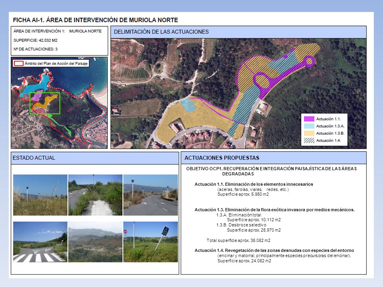This screenshot has width=383, height=287.
Task: Select 'Superficie aprox. 5.950 m2'
Action: (x=243, y=194)
